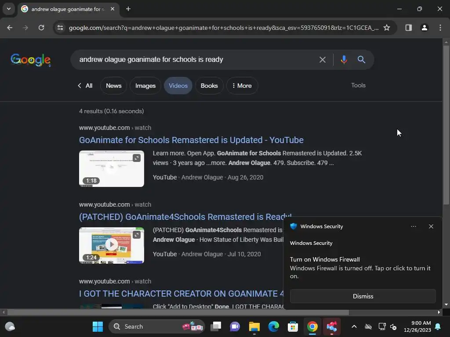This screenshot has width=450, height=337.
Task: Click the address bar URL
Action: click(224, 28)
